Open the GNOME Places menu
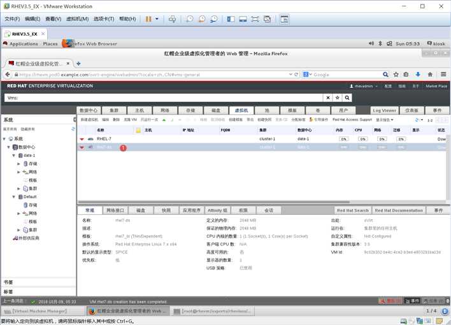The height and width of the screenshot is (325, 451). click(x=50, y=44)
